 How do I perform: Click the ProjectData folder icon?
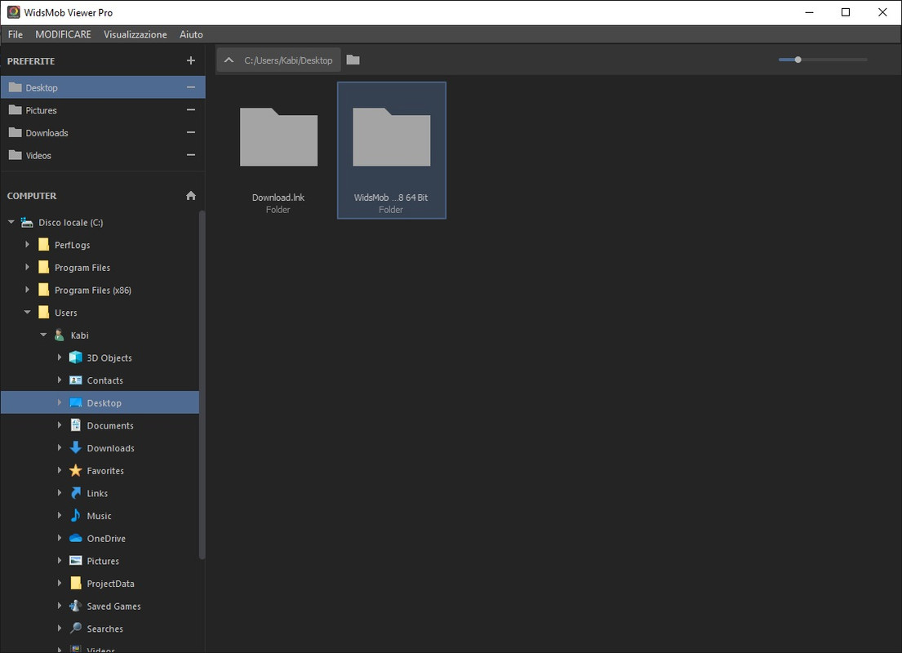tap(75, 584)
